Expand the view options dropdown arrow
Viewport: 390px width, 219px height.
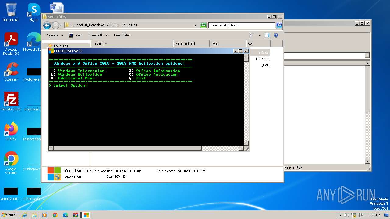(x=259, y=35)
